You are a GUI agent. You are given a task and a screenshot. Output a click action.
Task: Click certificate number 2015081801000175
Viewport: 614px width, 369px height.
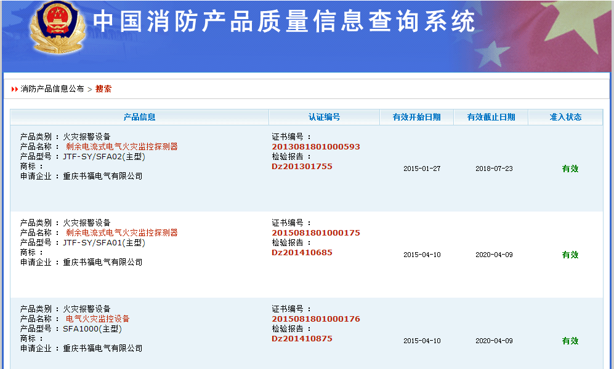coord(315,232)
